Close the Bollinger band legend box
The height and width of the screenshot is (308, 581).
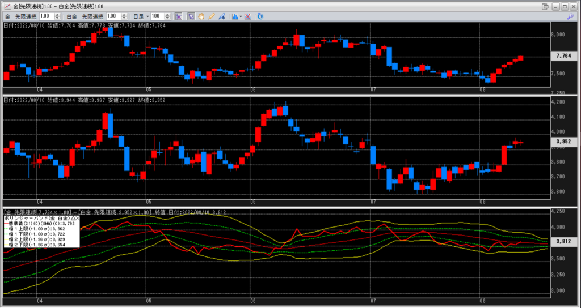[x=78, y=218]
